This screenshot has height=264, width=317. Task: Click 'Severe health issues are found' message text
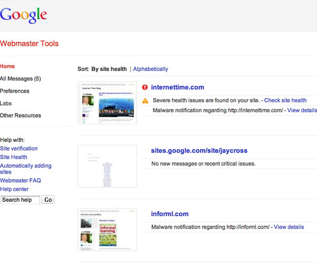[x=206, y=100]
